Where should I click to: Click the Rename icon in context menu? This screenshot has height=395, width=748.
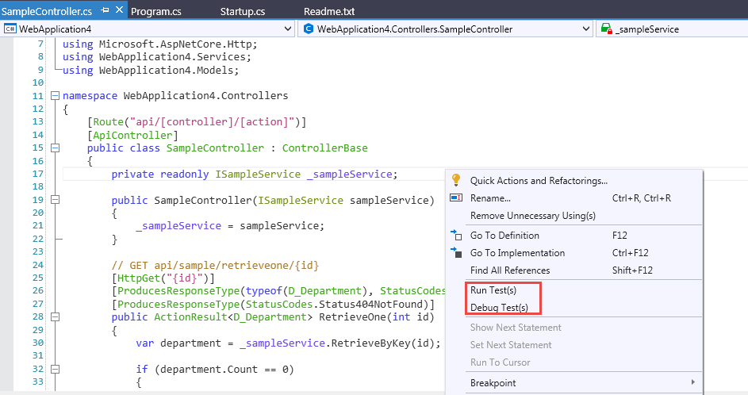click(456, 197)
